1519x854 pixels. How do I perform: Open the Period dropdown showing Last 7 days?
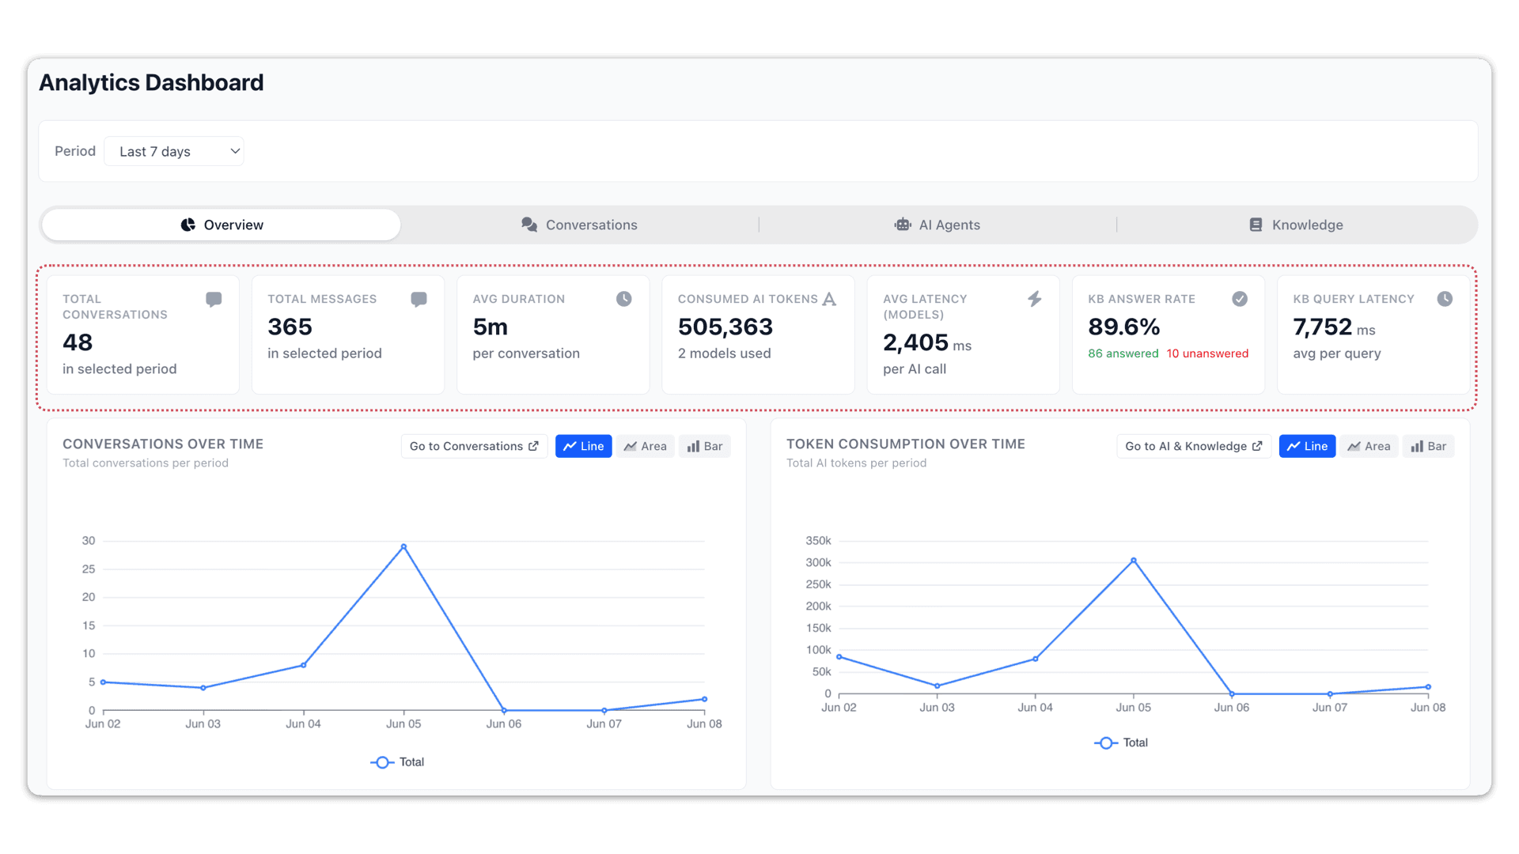pos(174,151)
